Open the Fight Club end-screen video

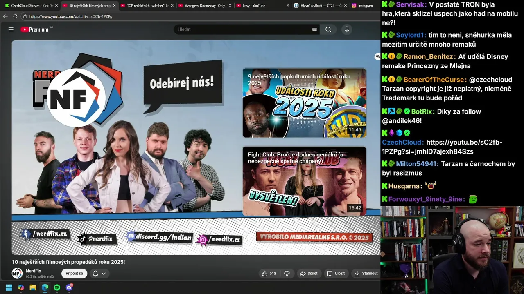pos(304,181)
